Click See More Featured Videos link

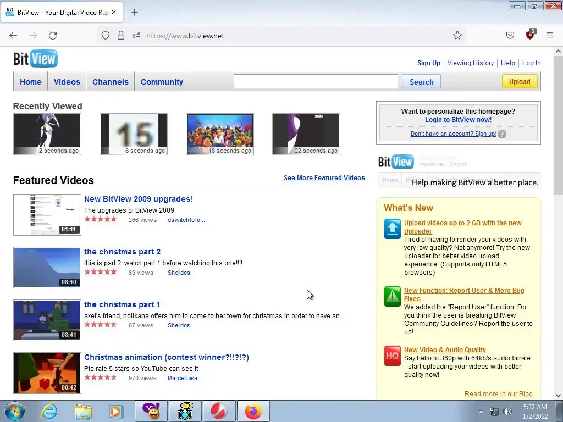(x=324, y=178)
